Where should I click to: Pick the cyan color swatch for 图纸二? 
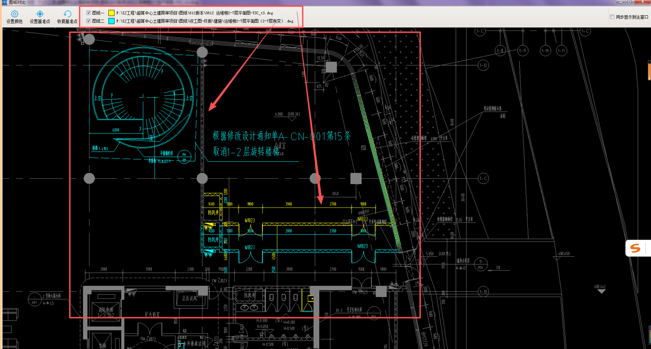(x=111, y=21)
